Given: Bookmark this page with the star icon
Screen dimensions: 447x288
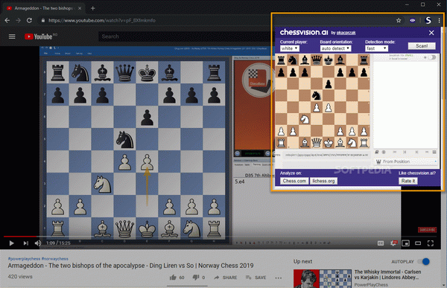Looking at the screenshot, I should [399, 20].
